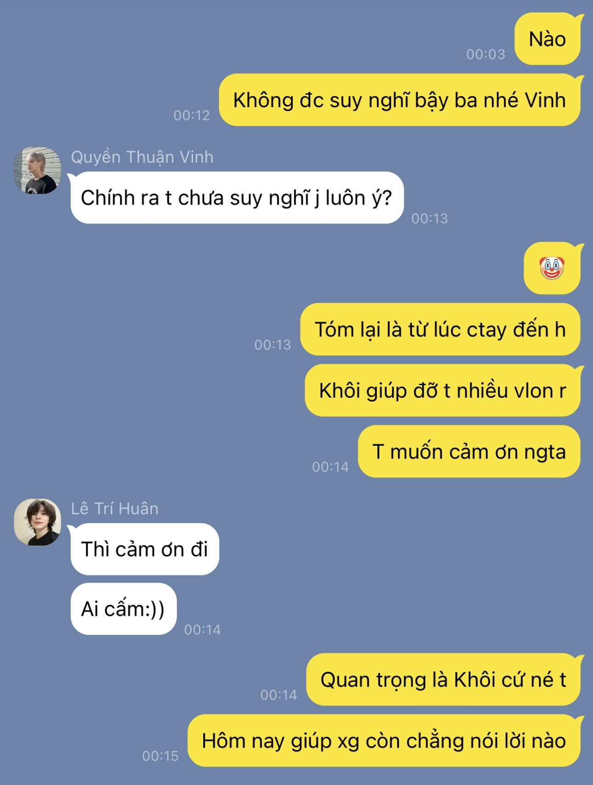
Task: Select 'Quan trọng là Khôi cứ né t' bubble
Action: tap(443, 679)
